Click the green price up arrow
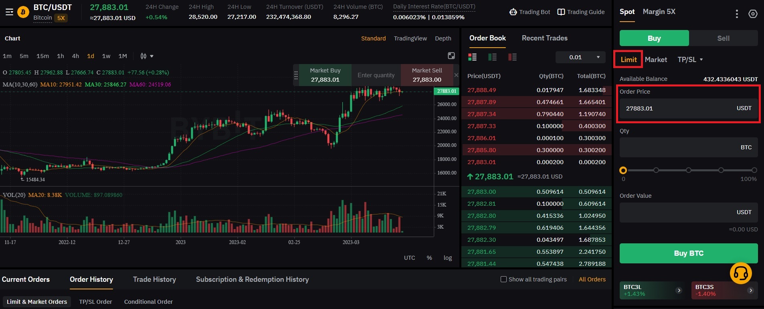This screenshot has width=764, height=309. click(x=470, y=177)
